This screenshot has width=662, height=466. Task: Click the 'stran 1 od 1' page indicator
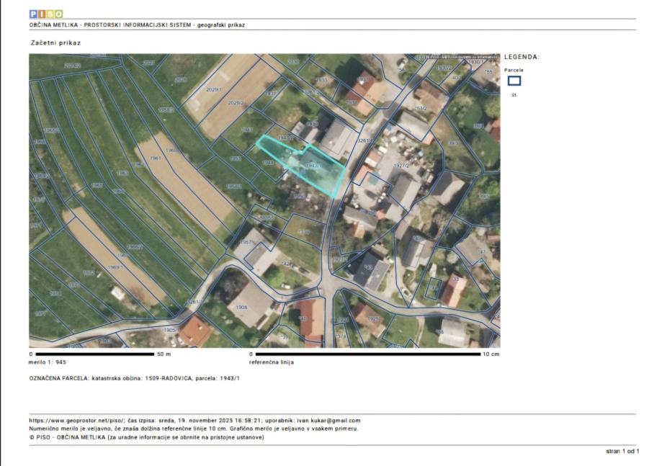(622, 451)
